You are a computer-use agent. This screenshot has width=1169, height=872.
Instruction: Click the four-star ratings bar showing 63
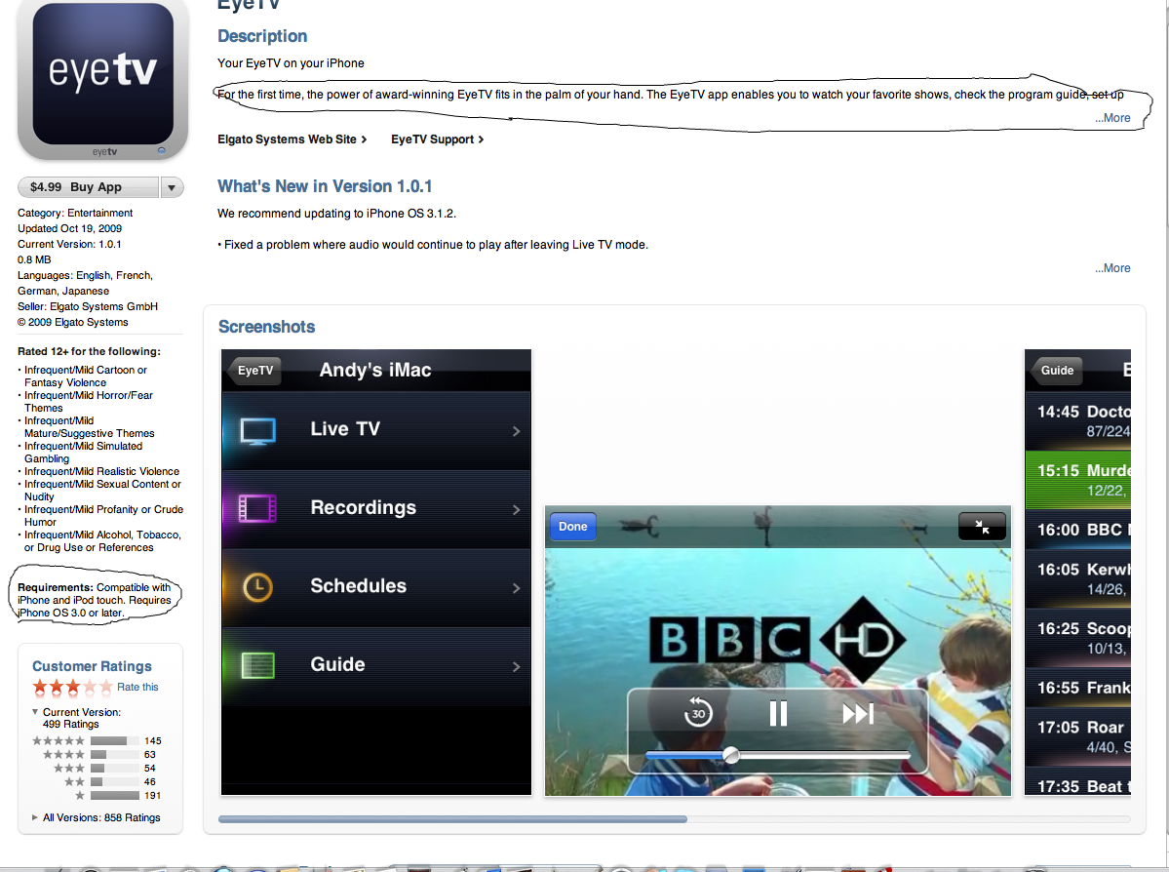click(x=115, y=754)
